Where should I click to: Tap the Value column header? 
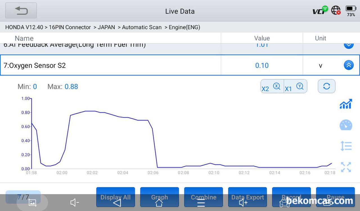point(262,38)
